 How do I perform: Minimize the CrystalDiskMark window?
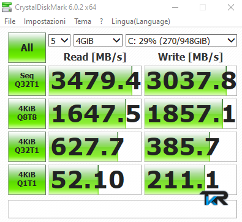(x=175, y=7)
